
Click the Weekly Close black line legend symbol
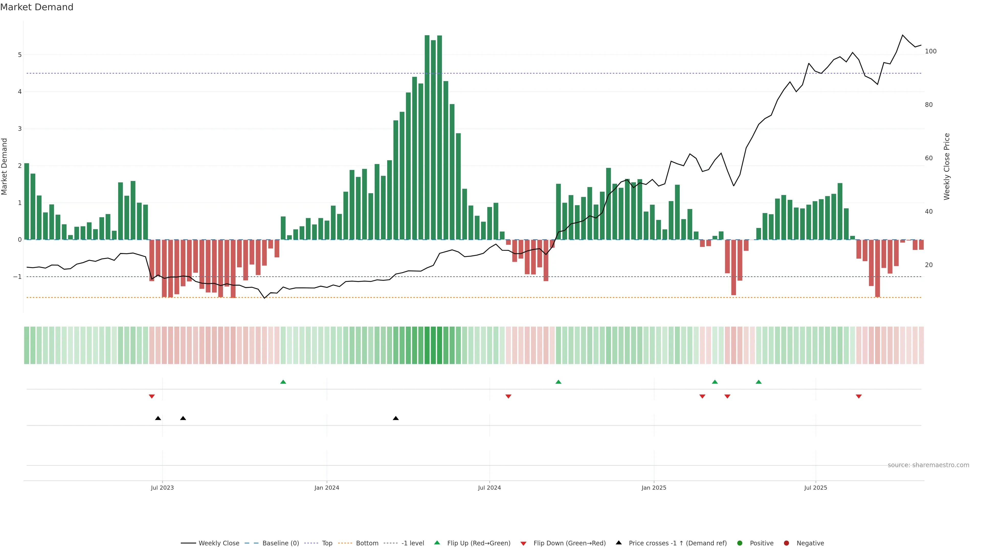coord(188,543)
